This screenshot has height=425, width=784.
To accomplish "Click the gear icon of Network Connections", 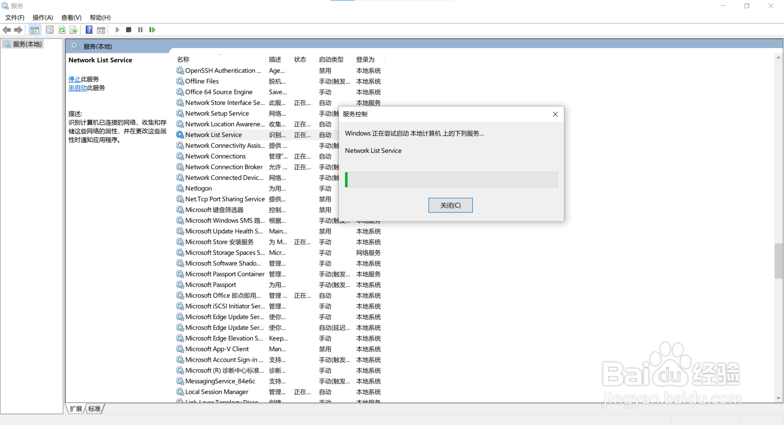I will [x=180, y=156].
